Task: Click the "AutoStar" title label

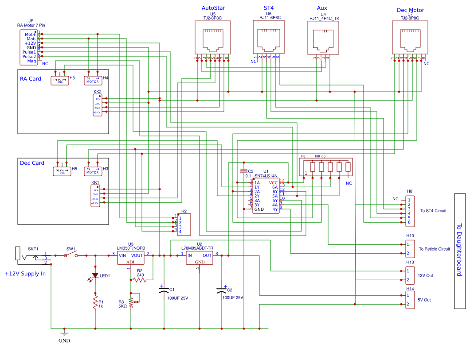Action: (x=213, y=8)
